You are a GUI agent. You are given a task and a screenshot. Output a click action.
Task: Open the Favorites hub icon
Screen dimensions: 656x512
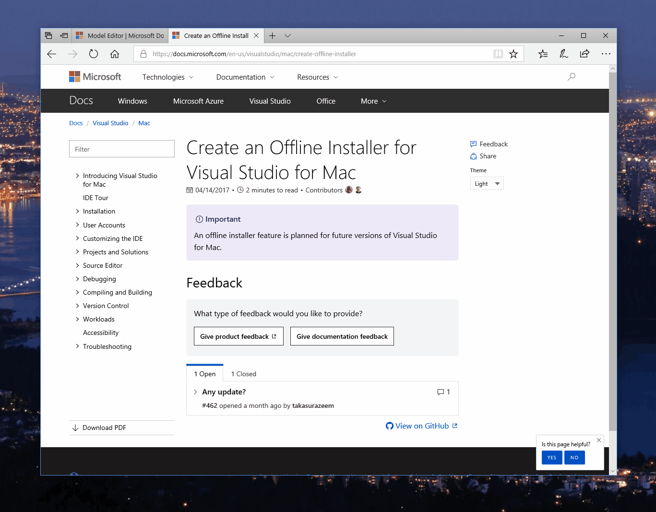tap(543, 54)
